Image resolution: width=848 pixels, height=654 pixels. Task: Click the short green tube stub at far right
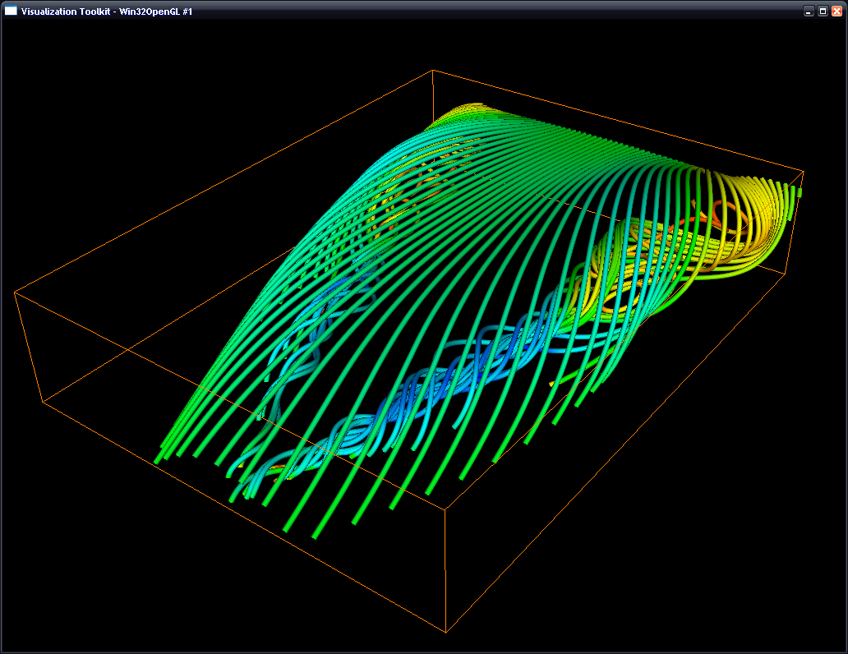pyautogui.click(x=800, y=192)
